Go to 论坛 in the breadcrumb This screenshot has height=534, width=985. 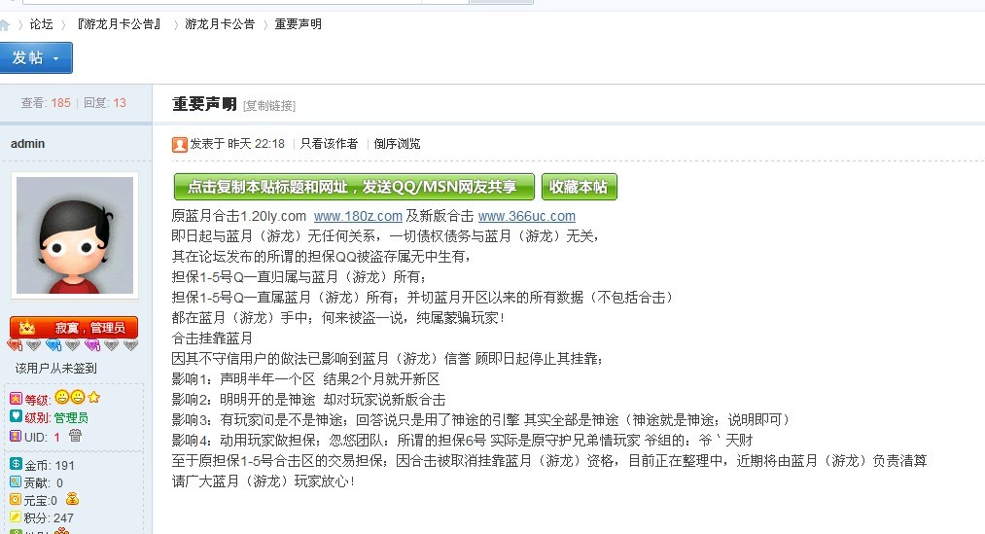(41, 24)
